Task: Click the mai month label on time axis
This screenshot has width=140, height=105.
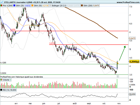Action: (x=30, y=103)
